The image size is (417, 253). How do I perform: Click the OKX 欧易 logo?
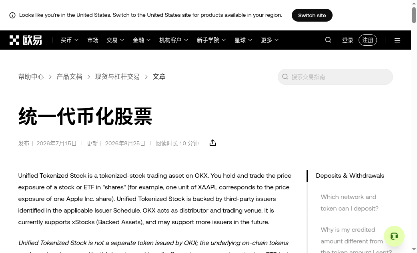click(26, 40)
